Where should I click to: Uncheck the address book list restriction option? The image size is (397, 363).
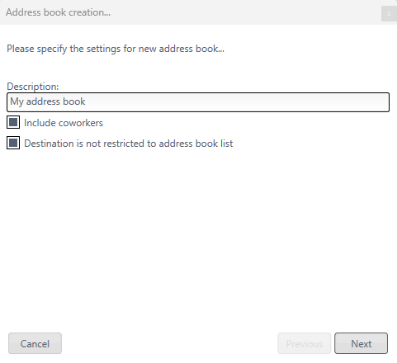13,143
